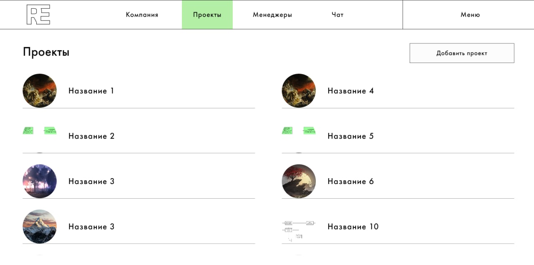Open the purple forest project picture
Image resolution: width=534 pixels, height=265 pixels.
pyautogui.click(x=40, y=181)
